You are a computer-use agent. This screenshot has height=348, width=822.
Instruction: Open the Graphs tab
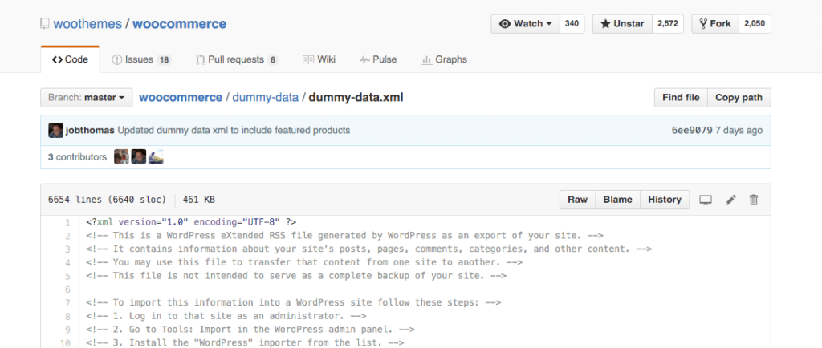(443, 59)
